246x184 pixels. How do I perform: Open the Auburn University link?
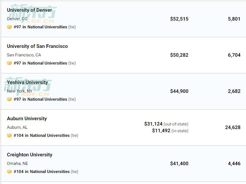click(x=27, y=118)
